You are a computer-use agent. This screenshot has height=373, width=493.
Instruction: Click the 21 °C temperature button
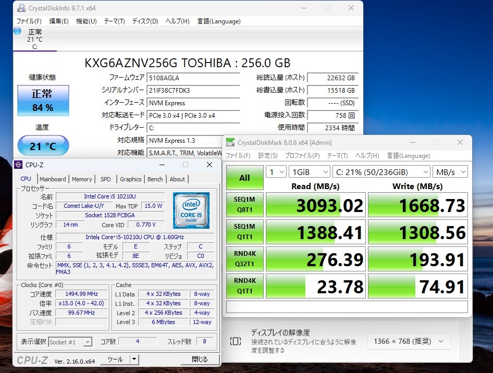point(43,145)
